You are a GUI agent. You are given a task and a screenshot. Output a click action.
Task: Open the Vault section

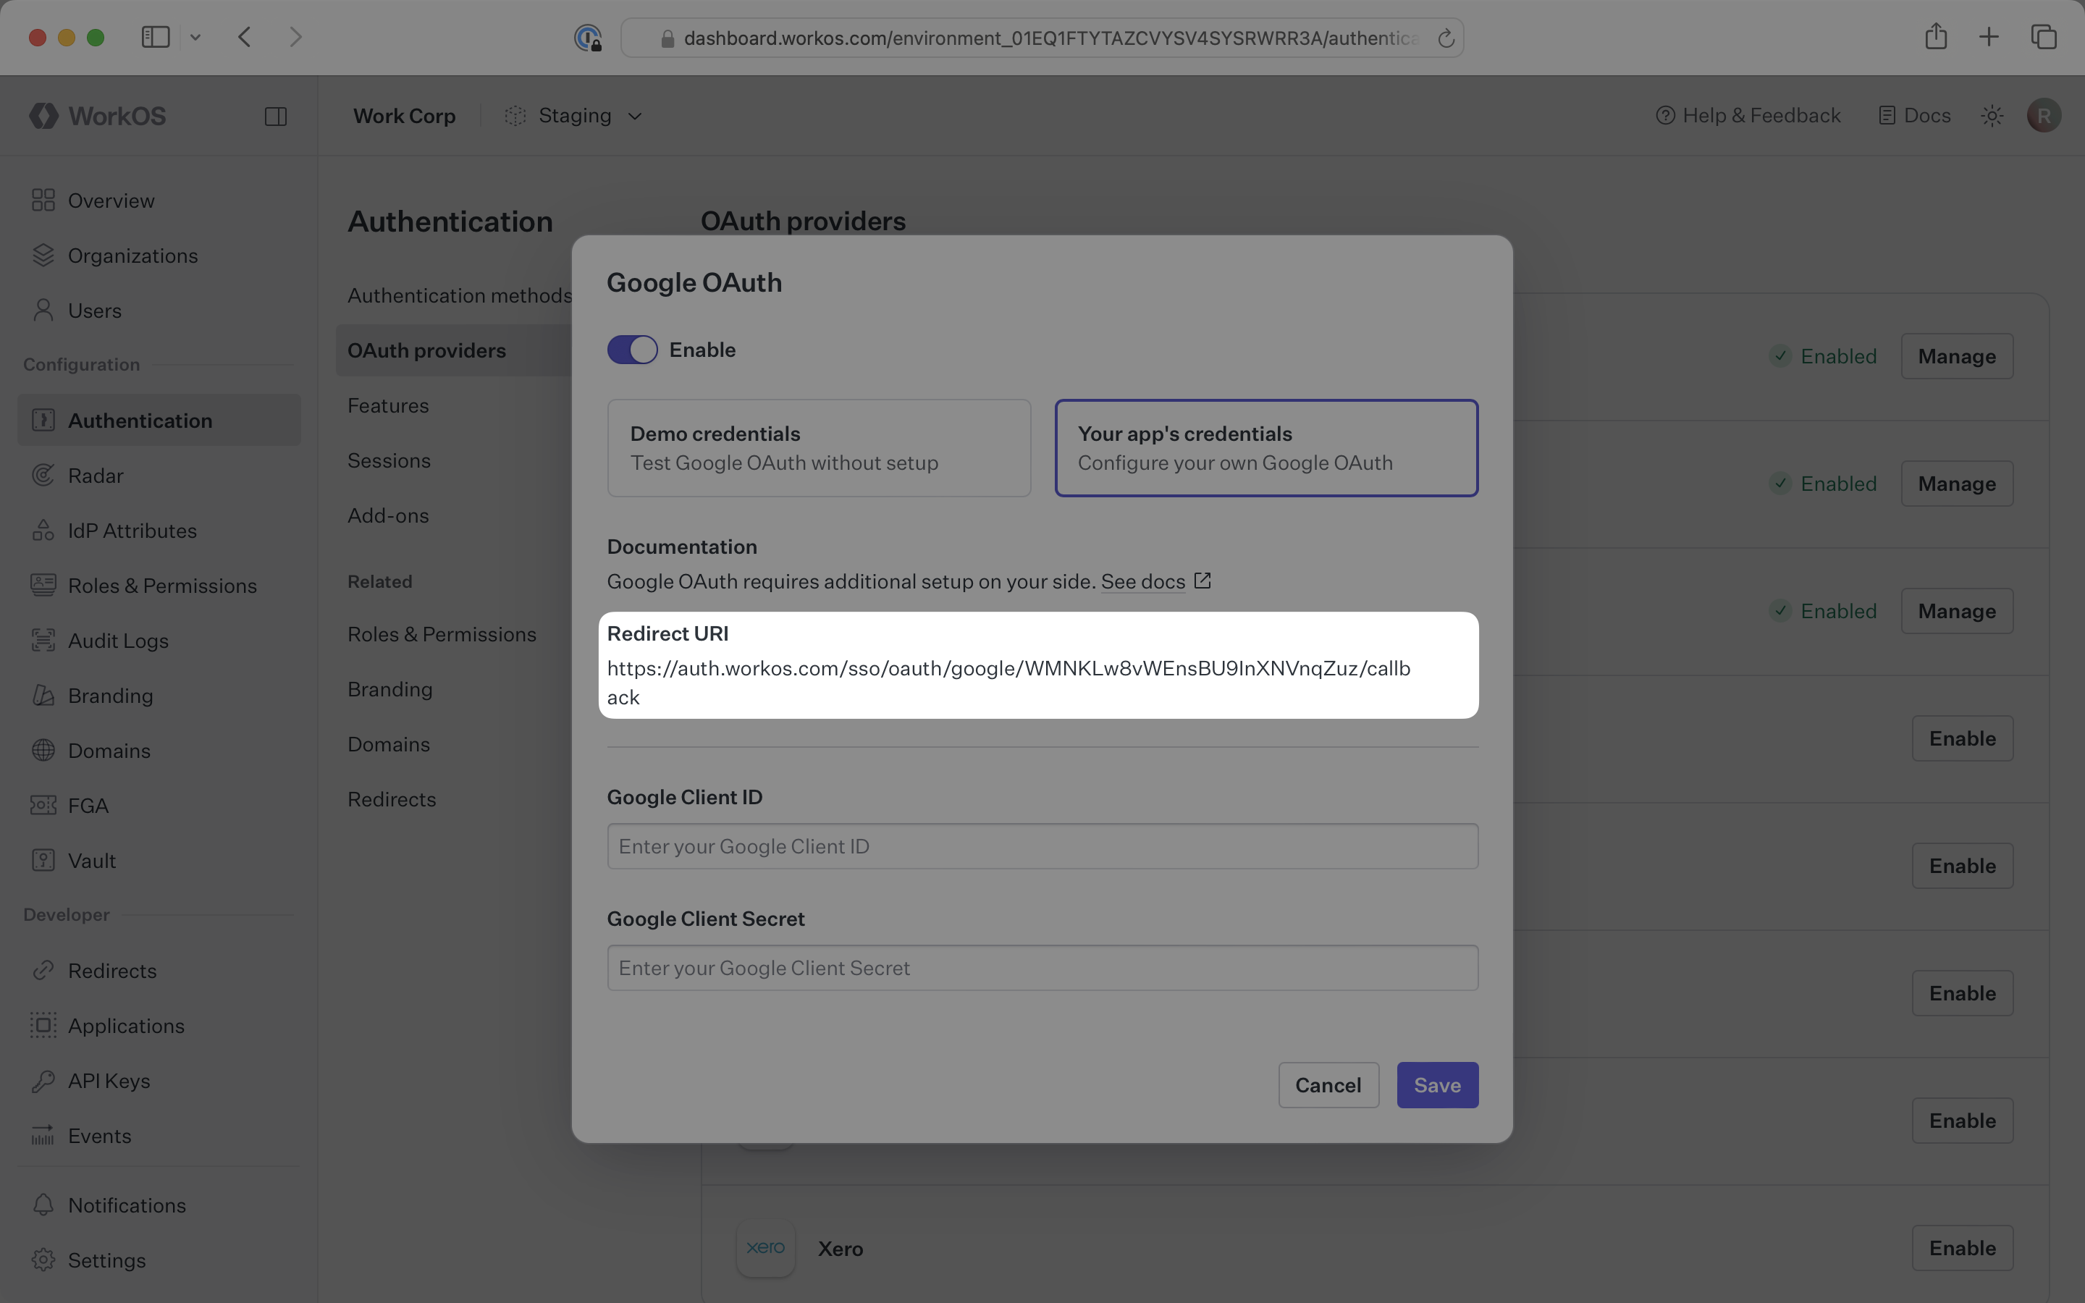[91, 860]
